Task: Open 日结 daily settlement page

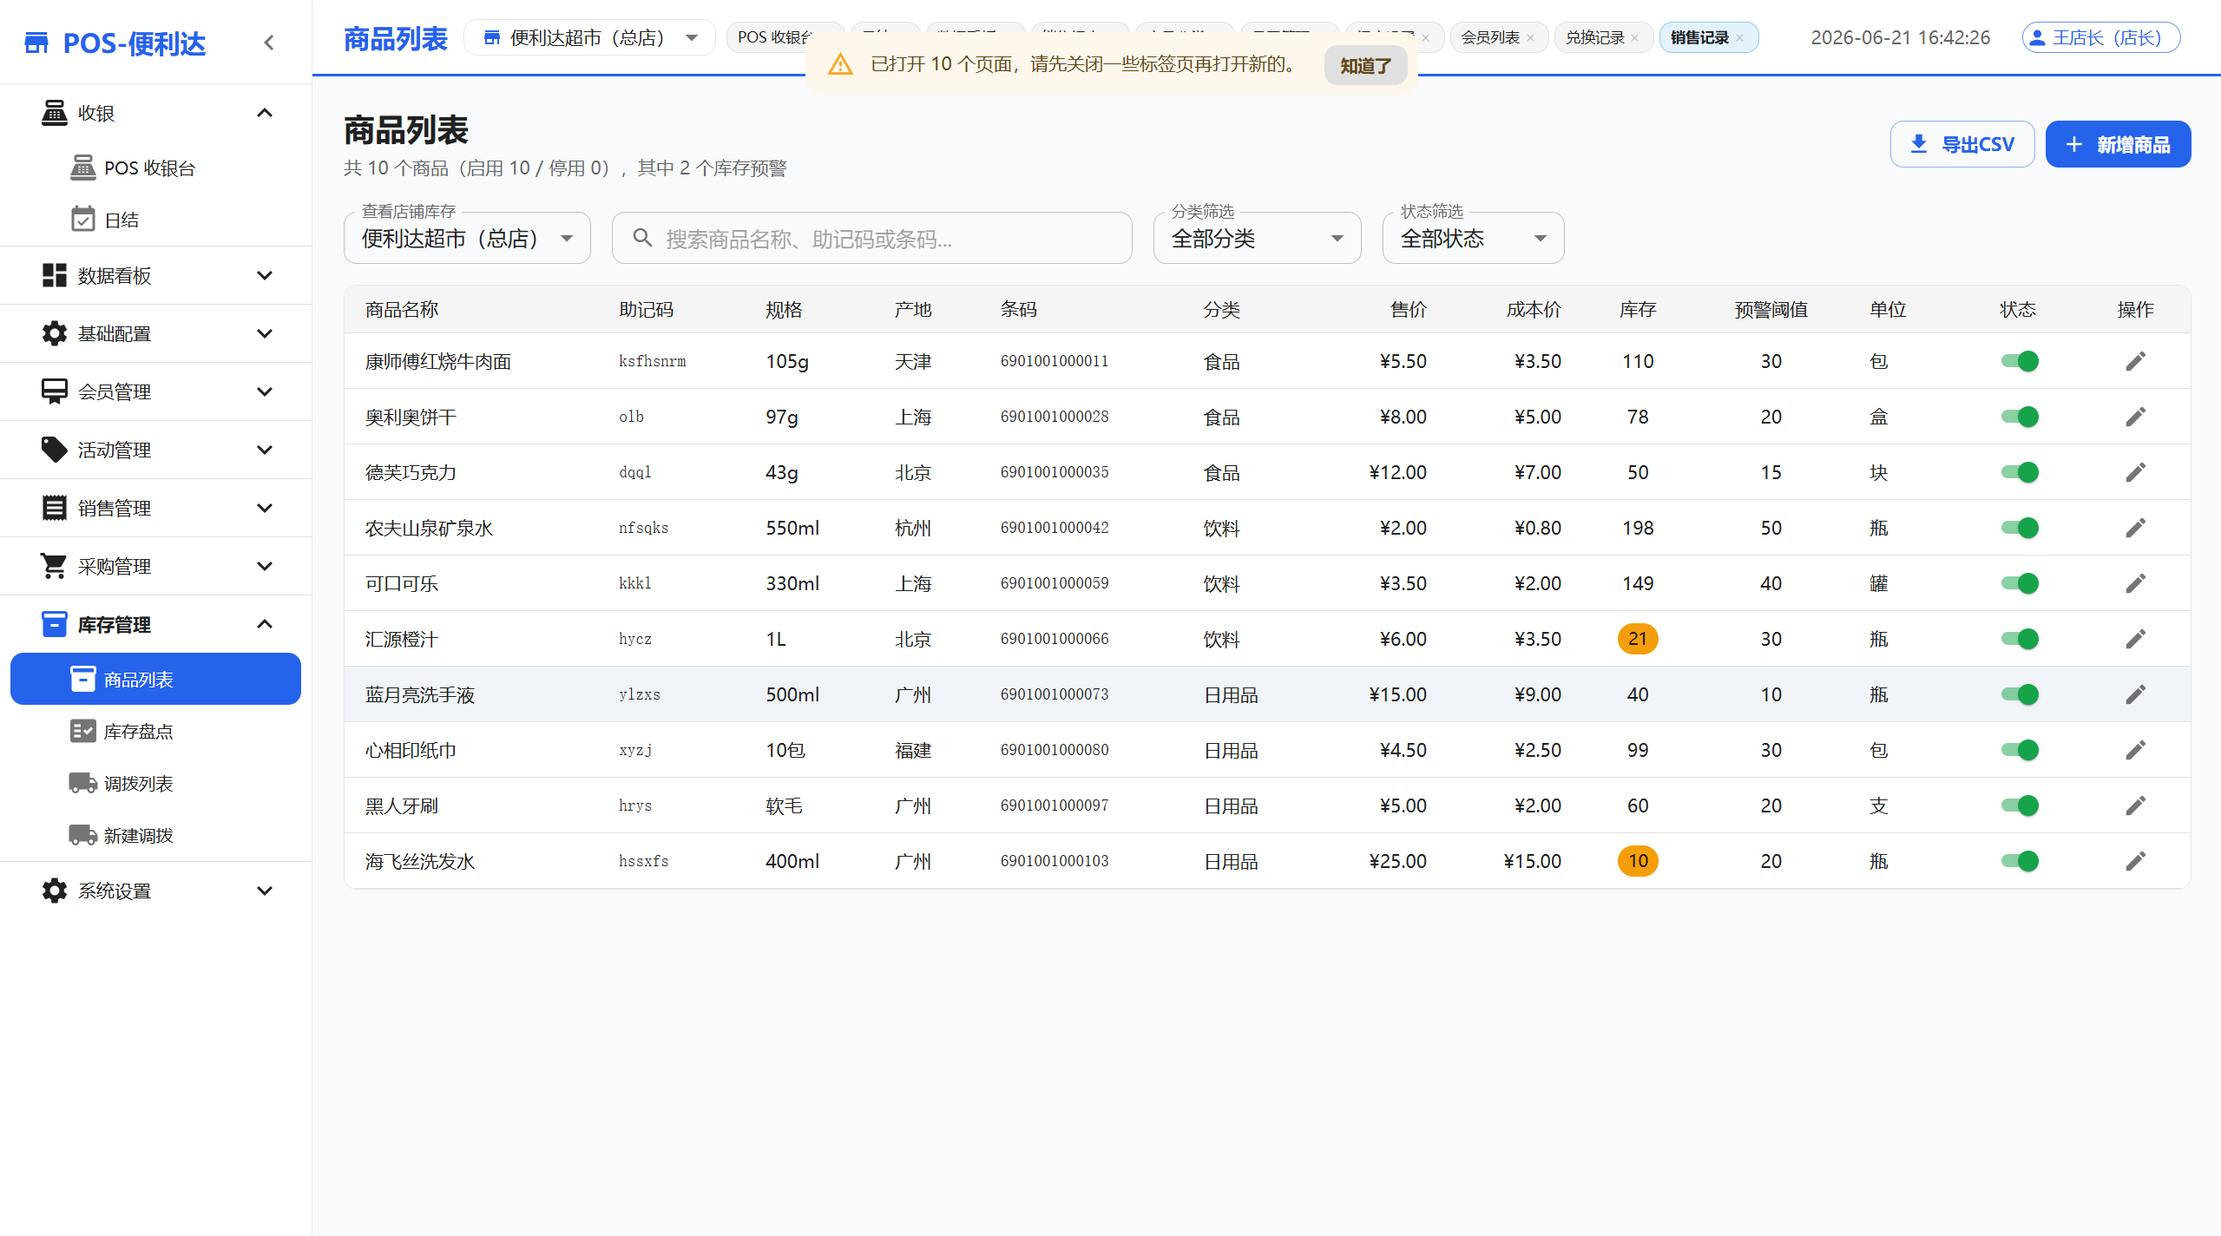Action: point(156,220)
